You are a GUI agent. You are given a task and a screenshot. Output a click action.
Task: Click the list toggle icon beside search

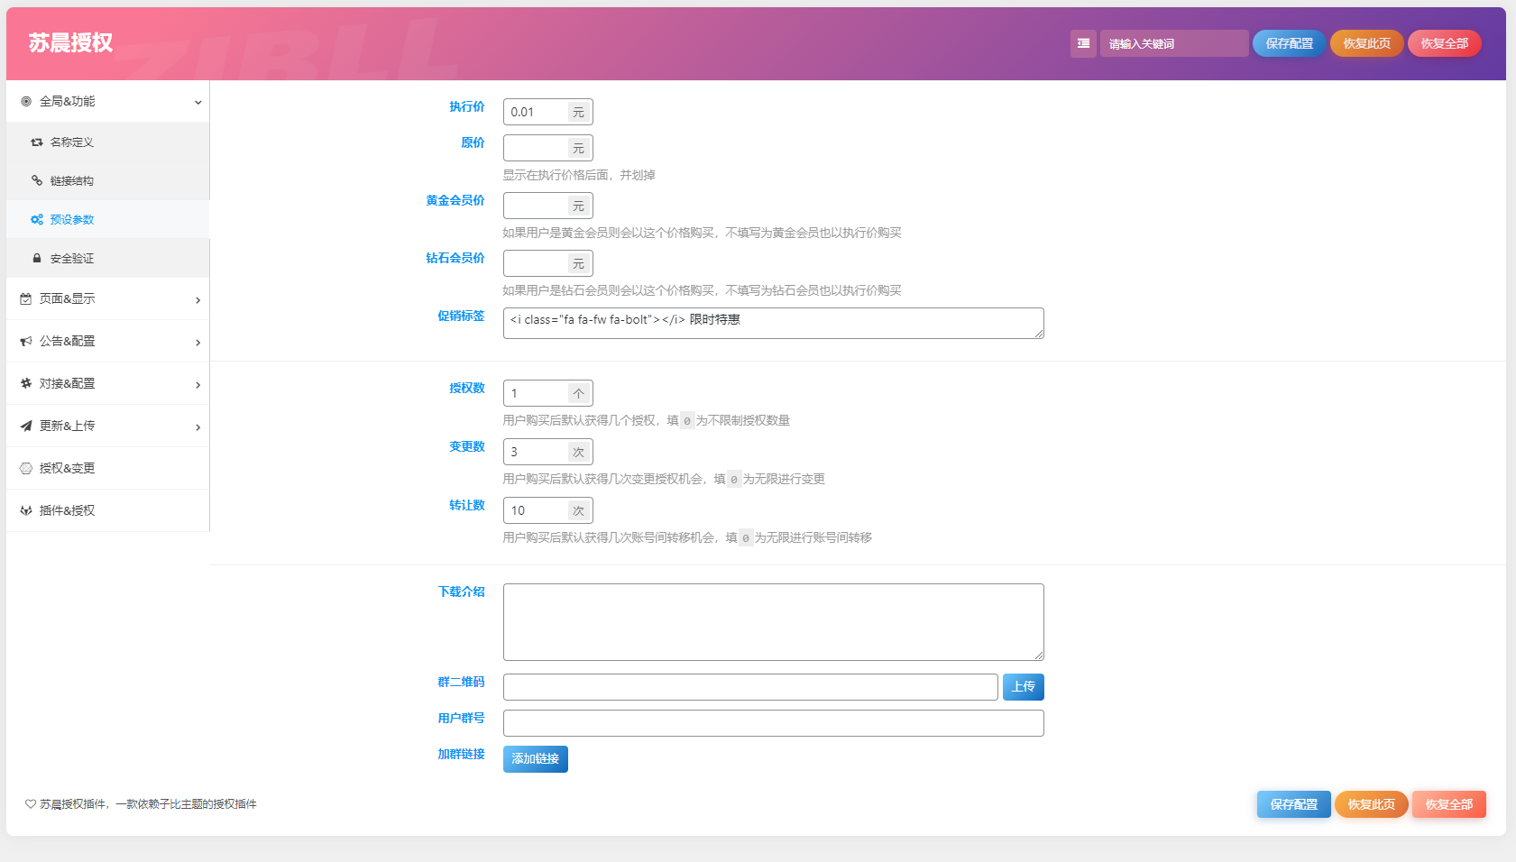click(x=1083, y=43)
